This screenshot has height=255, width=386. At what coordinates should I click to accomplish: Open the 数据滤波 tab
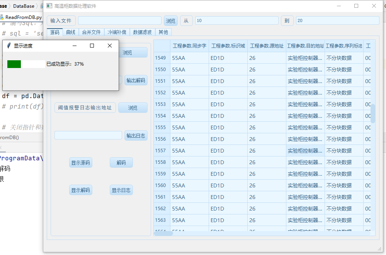coord(142,32)
